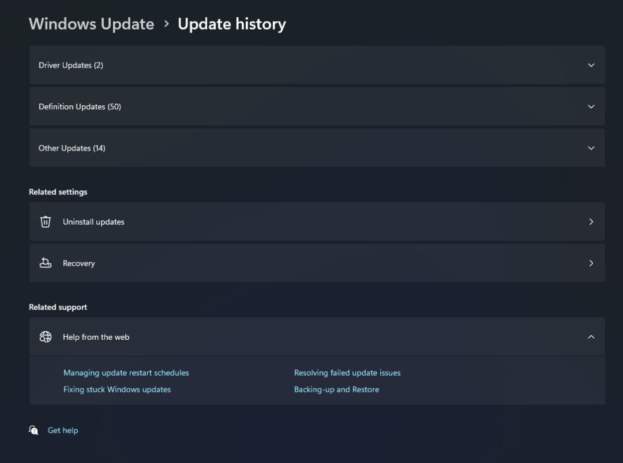Click the breadcrumb separator arrow
623x463 pixels.
tap(166, 24)
